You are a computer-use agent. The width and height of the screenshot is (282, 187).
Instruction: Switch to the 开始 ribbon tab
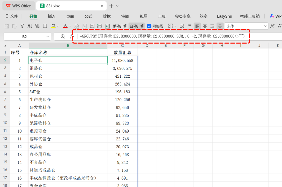click(33, 16)
